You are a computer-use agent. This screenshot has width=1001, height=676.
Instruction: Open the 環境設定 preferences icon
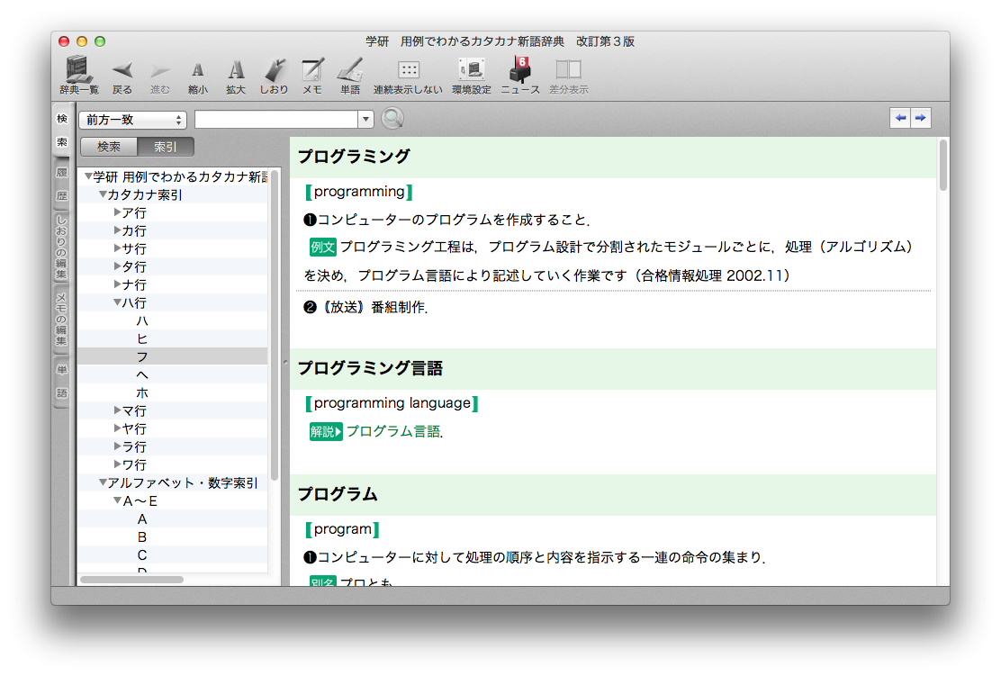click(x=471, y=70)
